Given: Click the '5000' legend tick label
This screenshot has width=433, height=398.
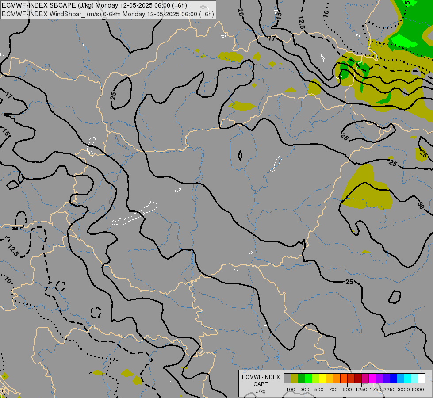Looking at the screenshot, I should pos(418,390).
